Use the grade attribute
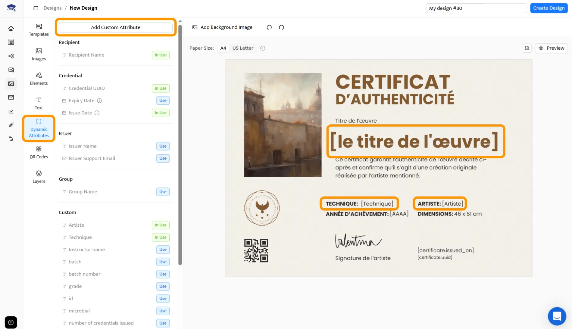Viewport: 572px width, 329px height. click(163, 286)
